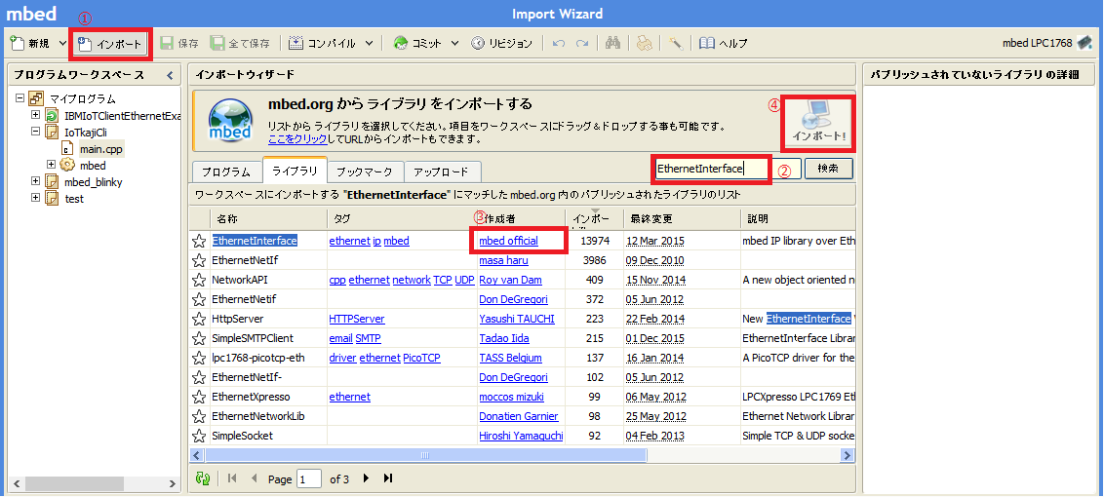The width and height of the screenshot is (1104, 497).
Task: Bookmark star for EthernetNetIf row by masa haru
Action: (199, 261)
